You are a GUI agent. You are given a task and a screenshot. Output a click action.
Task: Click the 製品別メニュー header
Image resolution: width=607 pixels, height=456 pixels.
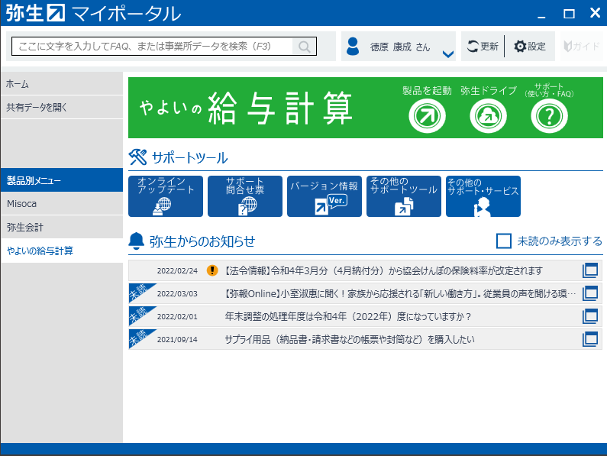click(x=62, y=180)
